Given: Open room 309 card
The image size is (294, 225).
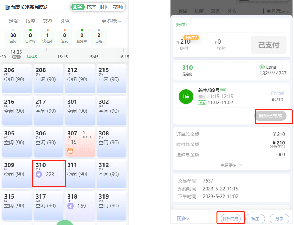Looking at the screenshot, I should pyautogui.click(x=17, y=173).
